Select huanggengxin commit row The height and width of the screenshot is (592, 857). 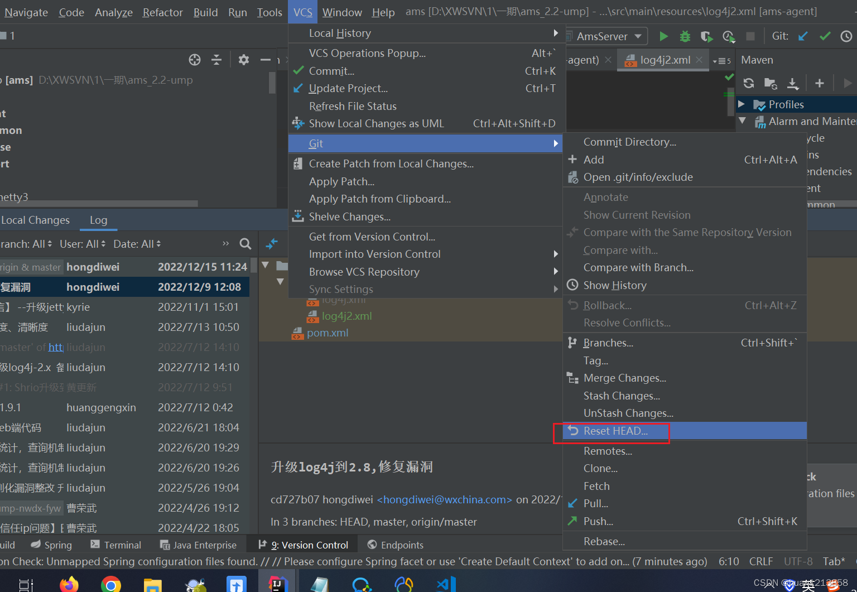point(124,407)
